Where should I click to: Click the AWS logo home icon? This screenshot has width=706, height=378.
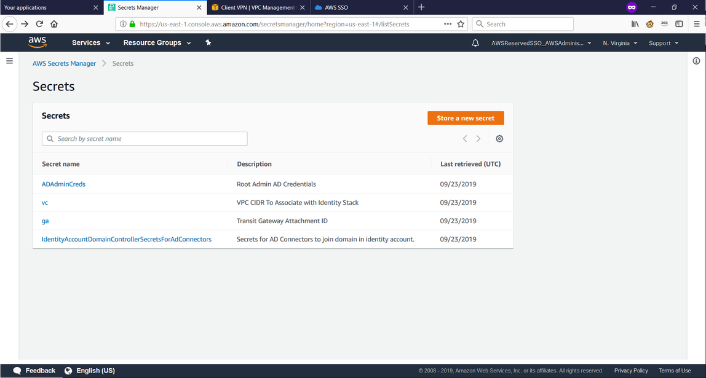coord(38,42)
